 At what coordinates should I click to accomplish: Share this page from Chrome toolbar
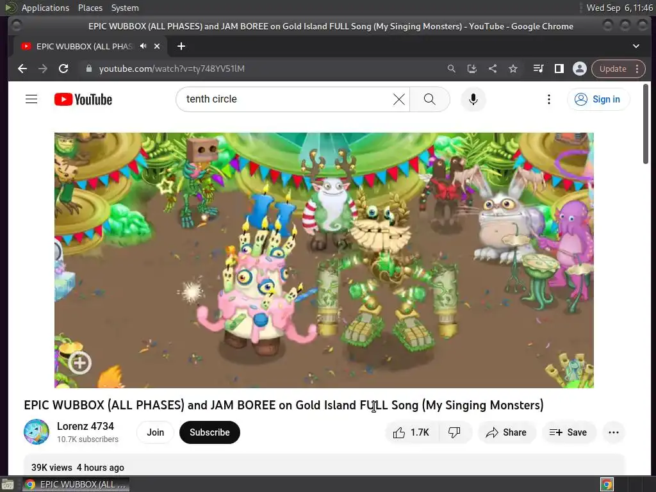(493, 69)
